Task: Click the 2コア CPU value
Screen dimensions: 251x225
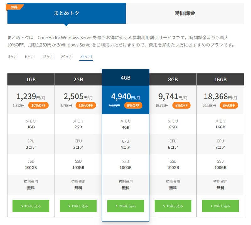Action: click(31, 147)
